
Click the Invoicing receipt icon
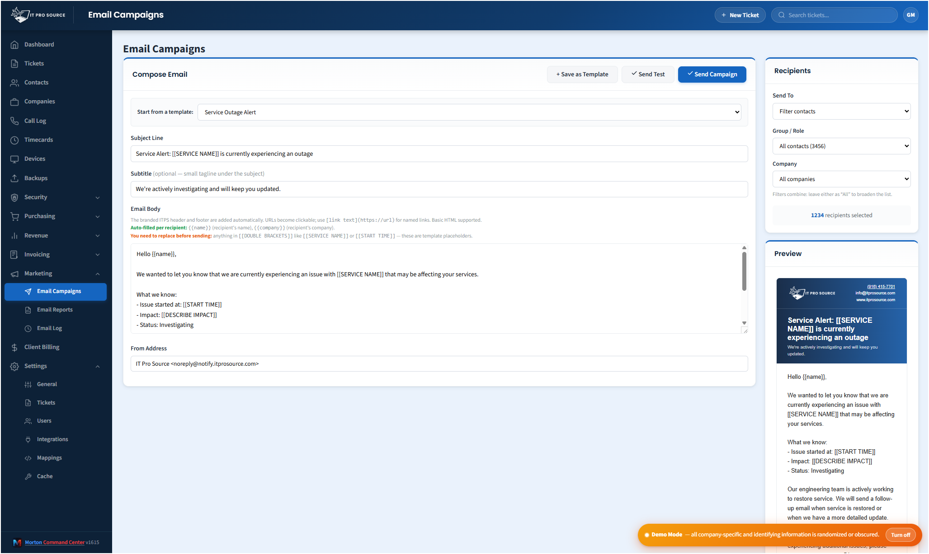[14, 255]
